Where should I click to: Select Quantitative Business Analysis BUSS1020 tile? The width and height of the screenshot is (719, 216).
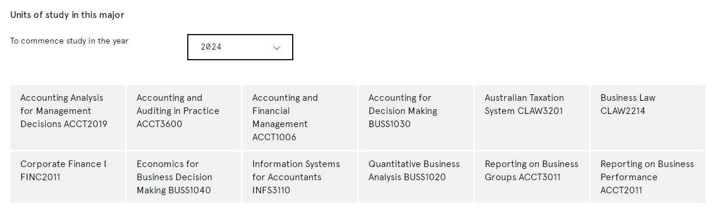click(416, 177)
